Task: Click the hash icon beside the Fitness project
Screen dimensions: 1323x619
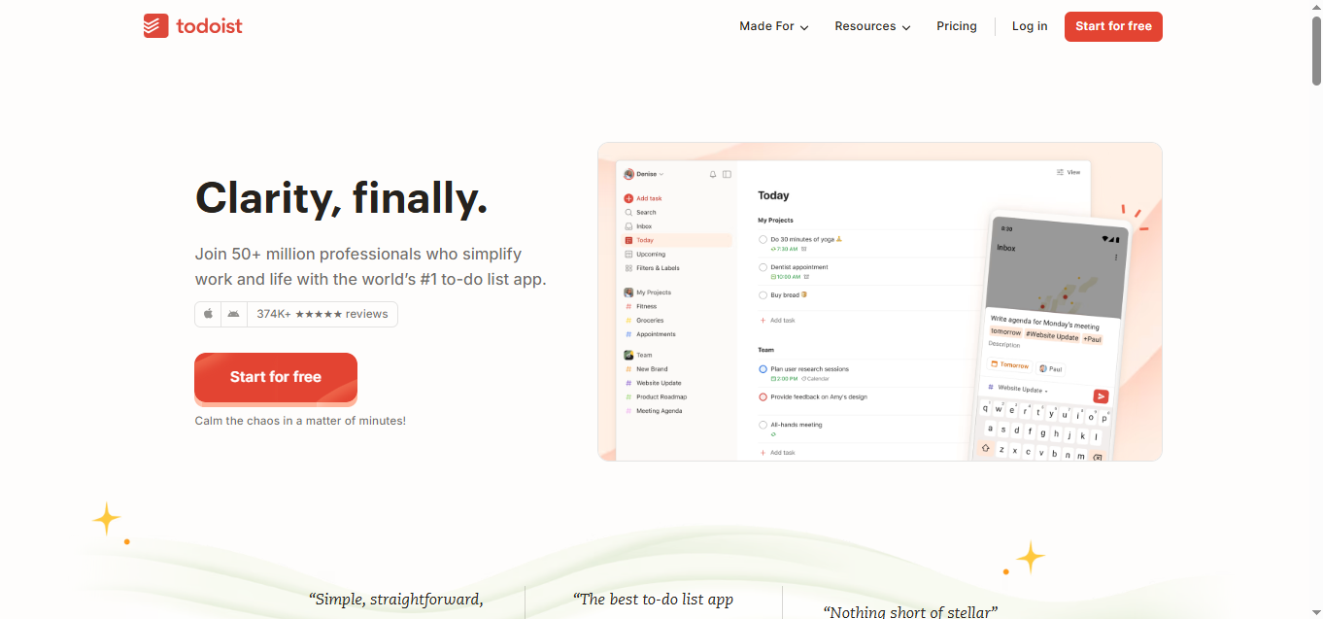Action: (x=628, y=306)
